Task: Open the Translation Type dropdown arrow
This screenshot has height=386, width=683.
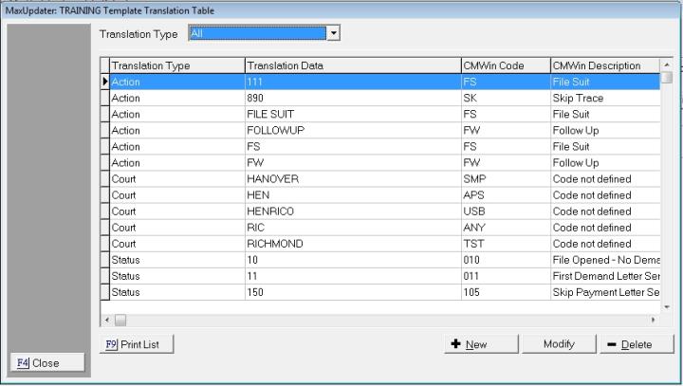Action: point(333,33)
